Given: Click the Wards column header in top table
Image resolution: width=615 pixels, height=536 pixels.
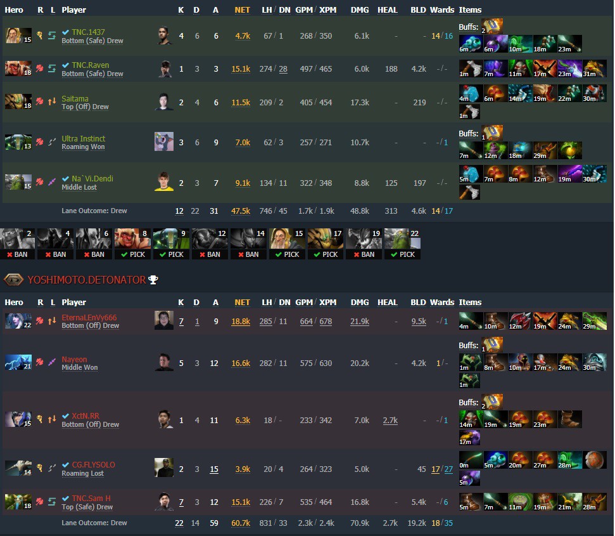Looking at the screenshot, I should pos(442,10).
